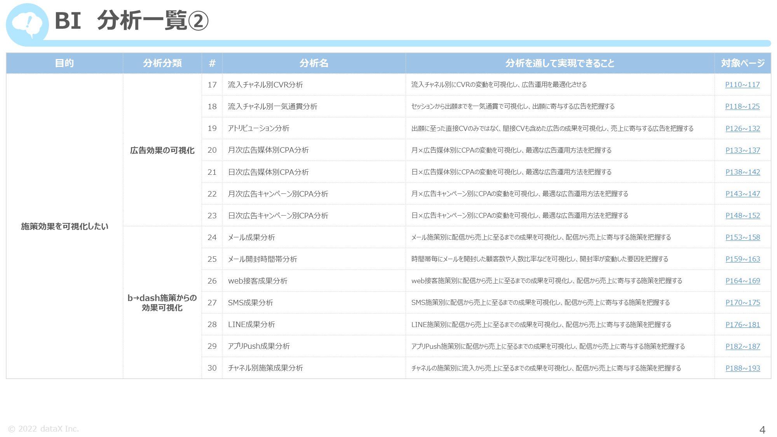The width and height of the screenshot is (777, 437).
Task: Click the © 2022 dataX Inc. footer
Action: click(44, 429)
